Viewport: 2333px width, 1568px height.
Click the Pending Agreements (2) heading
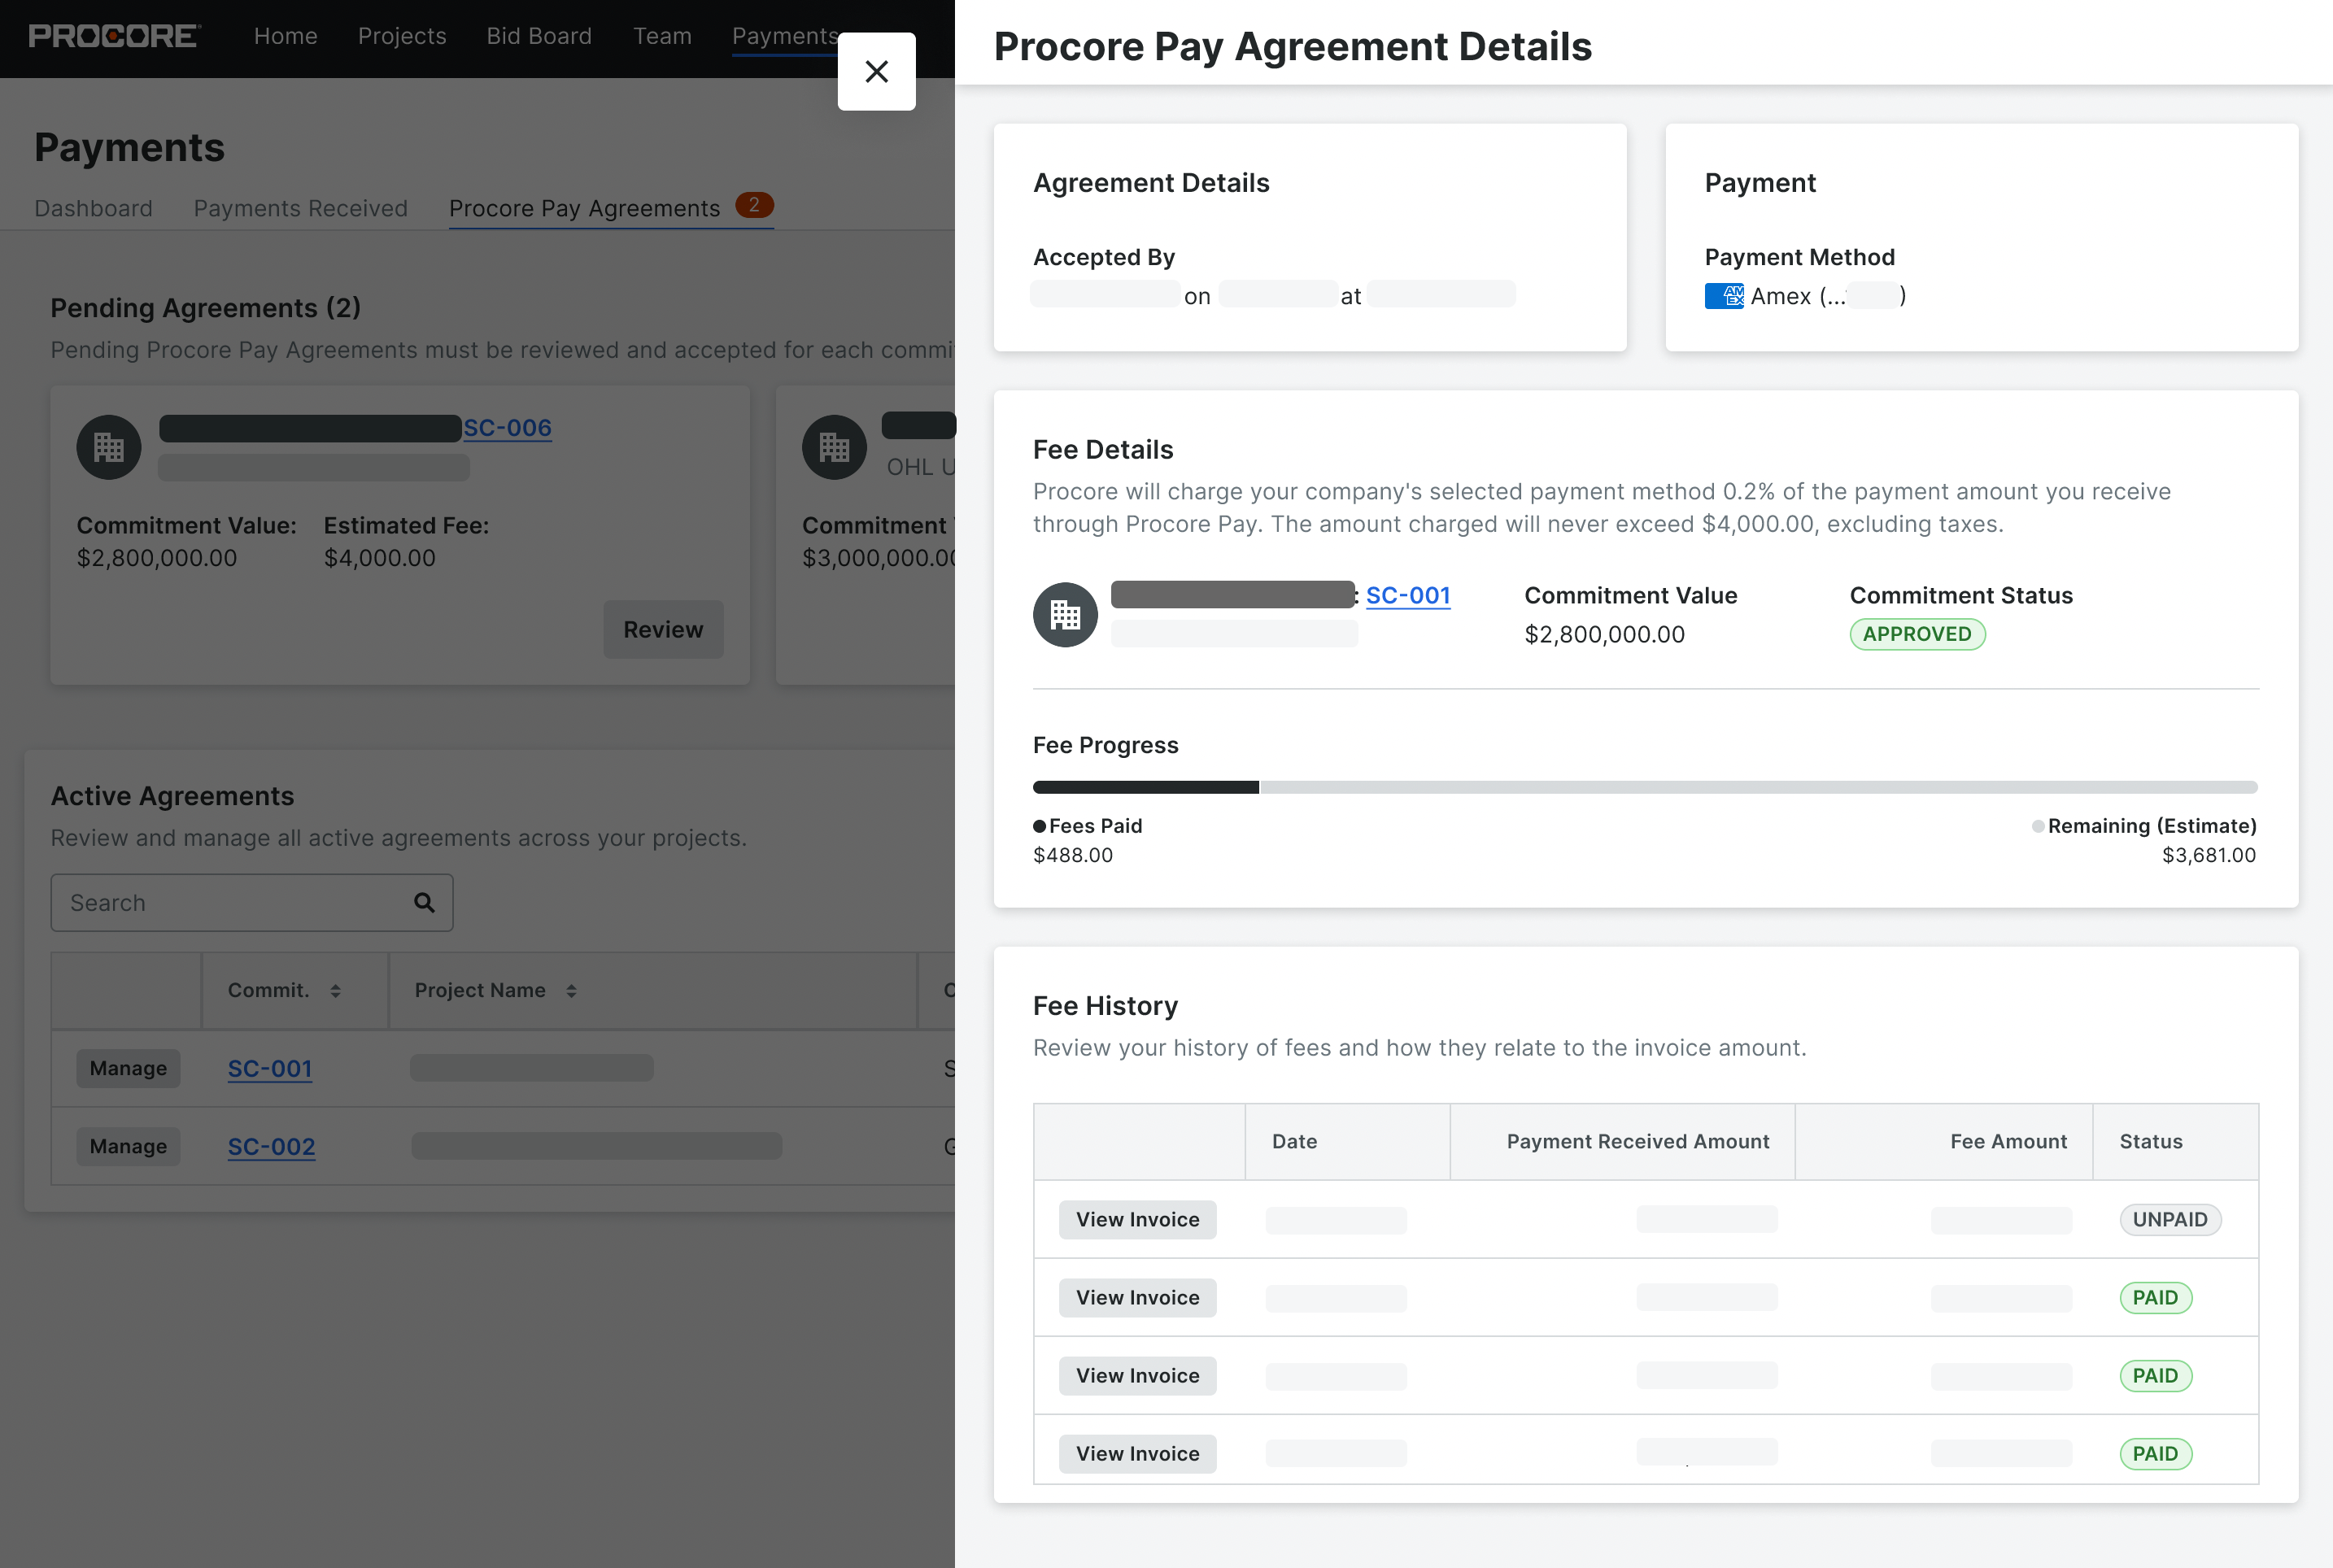[206, 308]
